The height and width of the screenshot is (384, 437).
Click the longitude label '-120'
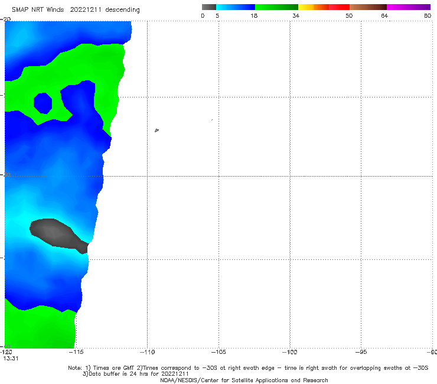[6, 352]
